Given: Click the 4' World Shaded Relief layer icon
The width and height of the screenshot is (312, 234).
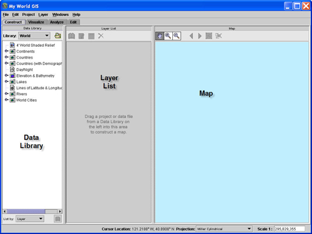Looking at the screenshot, I should click(x=12, y=45).
